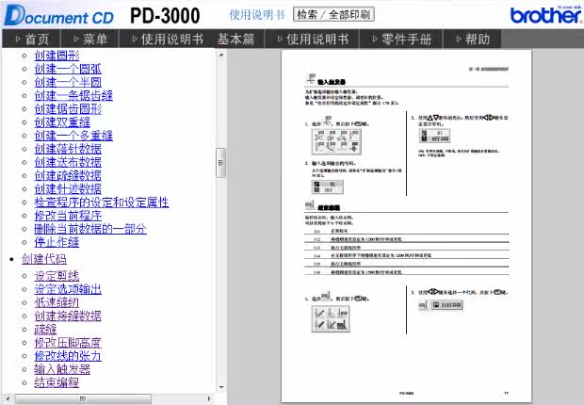Open the 创建一个圆弧 link
This screenshot has height=405, width=584.
[68, 69]
